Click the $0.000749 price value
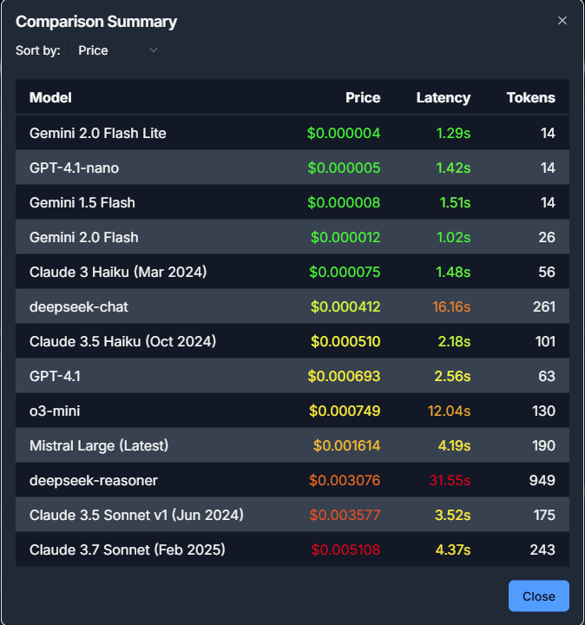585x625 pixels. [x=345, y=411]
